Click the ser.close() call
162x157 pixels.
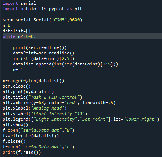coord(17,86)
